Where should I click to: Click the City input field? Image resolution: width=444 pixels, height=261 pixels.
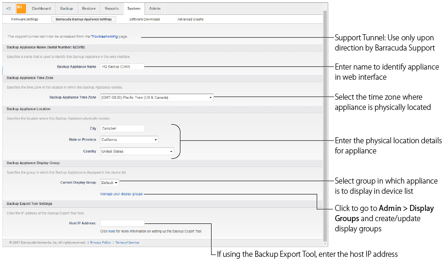click(122, 128)
